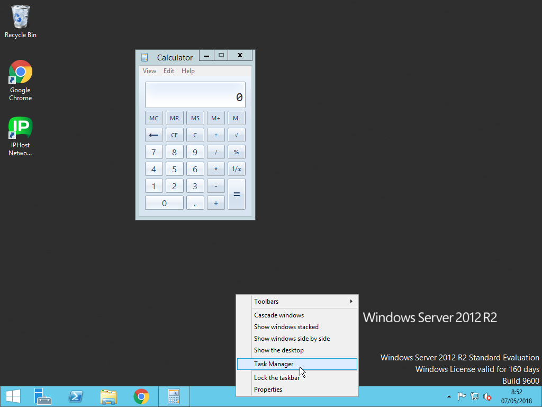Screen dimensions: 542x407
Task: Click calculator digit 1
Action: click(154, 186)
